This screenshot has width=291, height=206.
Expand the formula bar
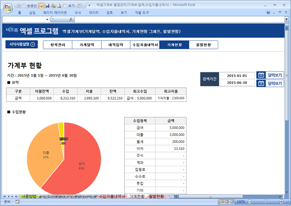point(287,19)
